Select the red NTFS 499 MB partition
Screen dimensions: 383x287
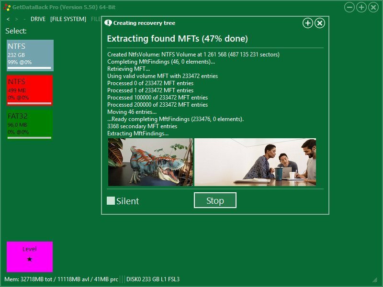click(x=29, y=88)
